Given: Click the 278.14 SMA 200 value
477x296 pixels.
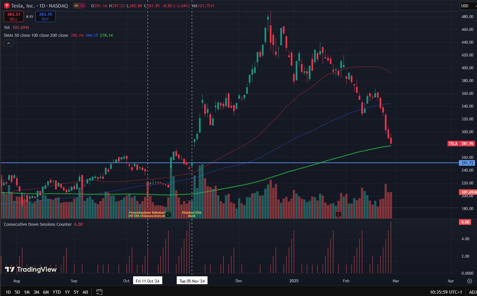Looking at the screenshot, I should (x=106, y=35).
